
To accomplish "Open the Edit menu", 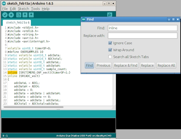I will [13, 9].
